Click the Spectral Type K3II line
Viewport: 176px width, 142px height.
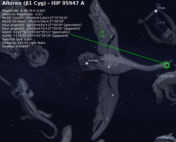[19, 39]
